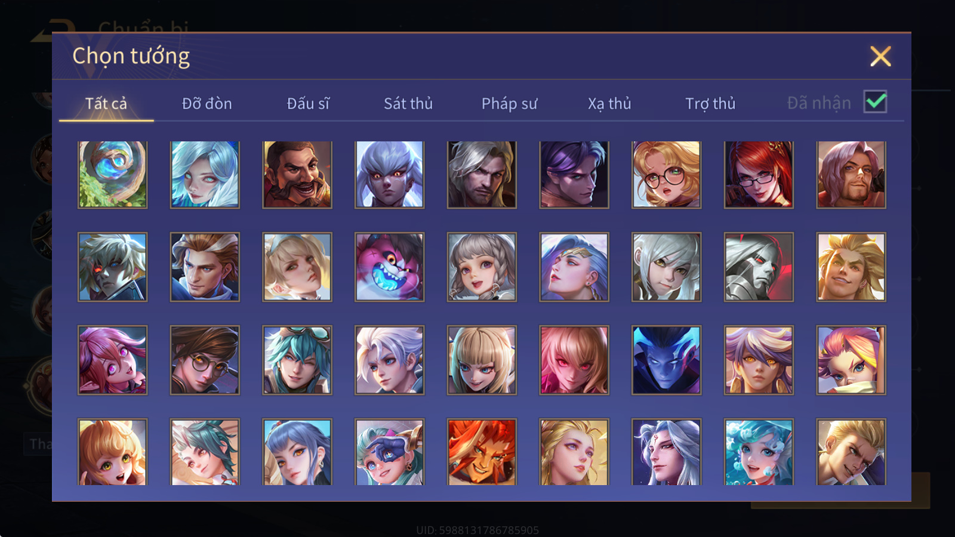
Task: Choose the blonde girl with round glasses
Action: click(x=667, y=174)
